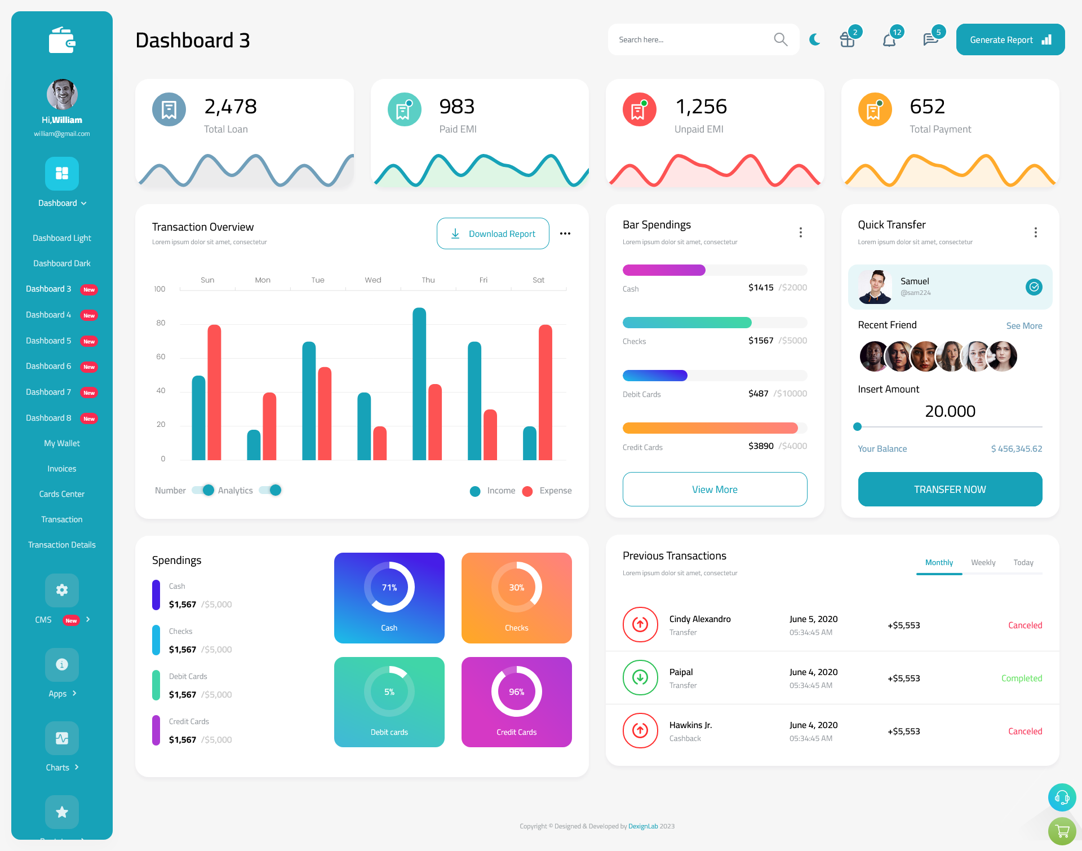Click the Cards Center sidebar icon
Image resolution: width=1082 pixels, height=851 pixels.
[61, 493]
